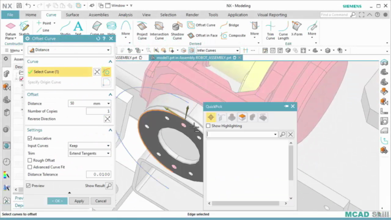Screen dimensions: 391x220
Task: Create a Datum Plane
Action: coord(10,31)
